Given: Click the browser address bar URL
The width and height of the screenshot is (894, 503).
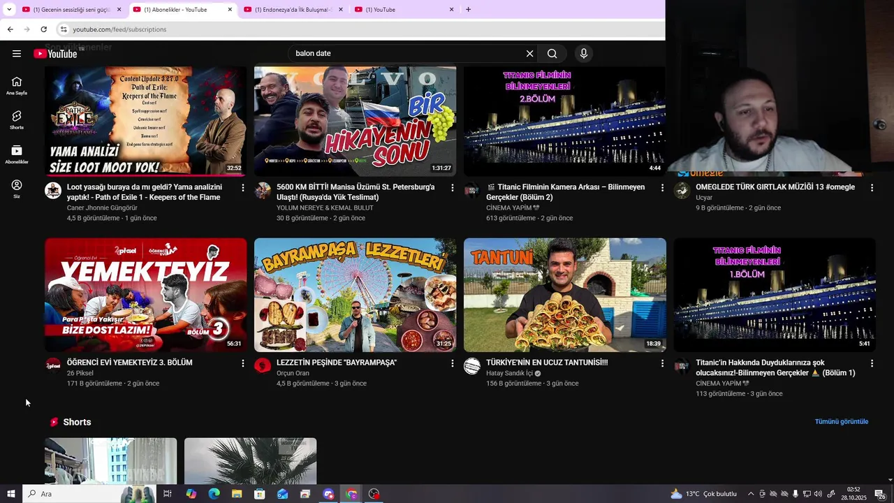Looking at the screenshot, I should pos(120,29).
